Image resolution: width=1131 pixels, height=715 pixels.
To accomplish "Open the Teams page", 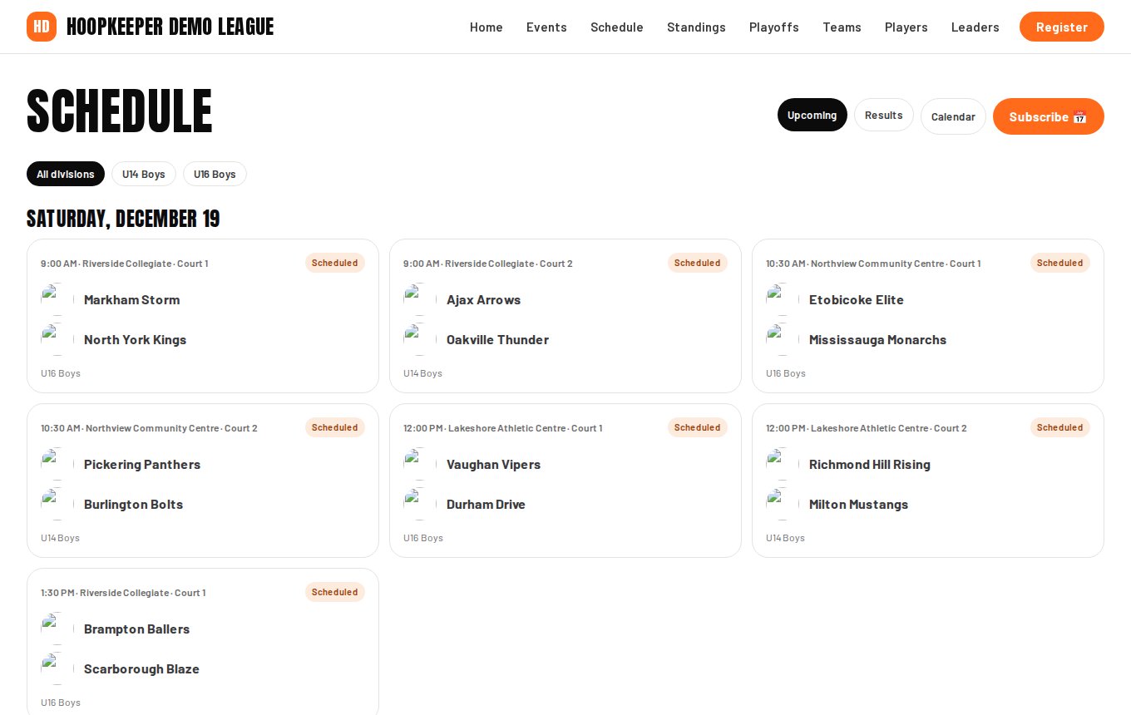I will coord(842,27).
